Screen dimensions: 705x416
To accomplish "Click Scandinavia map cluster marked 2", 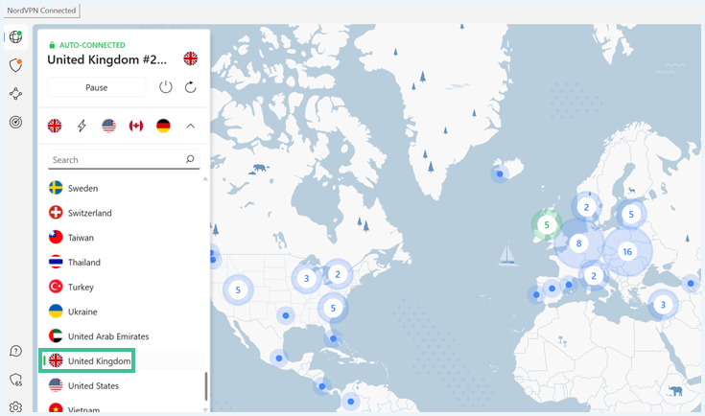I will click(586, 207).
